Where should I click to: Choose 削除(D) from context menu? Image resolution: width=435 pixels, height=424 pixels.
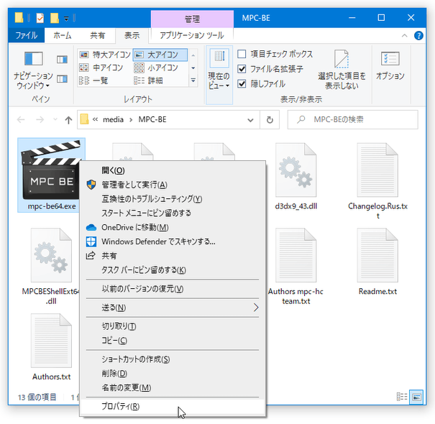173,374
